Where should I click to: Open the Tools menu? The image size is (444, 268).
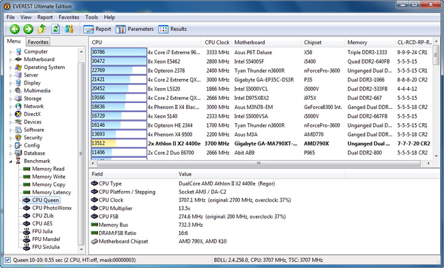92,17
